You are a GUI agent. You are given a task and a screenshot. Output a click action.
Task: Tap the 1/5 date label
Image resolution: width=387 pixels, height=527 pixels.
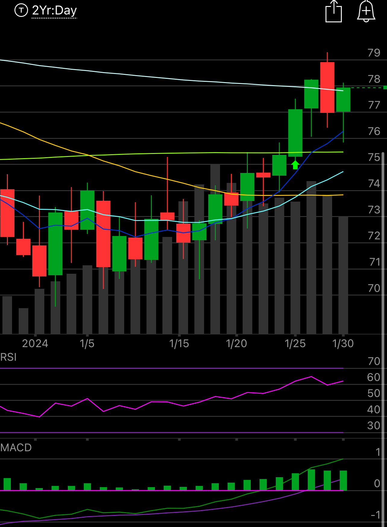87,343
